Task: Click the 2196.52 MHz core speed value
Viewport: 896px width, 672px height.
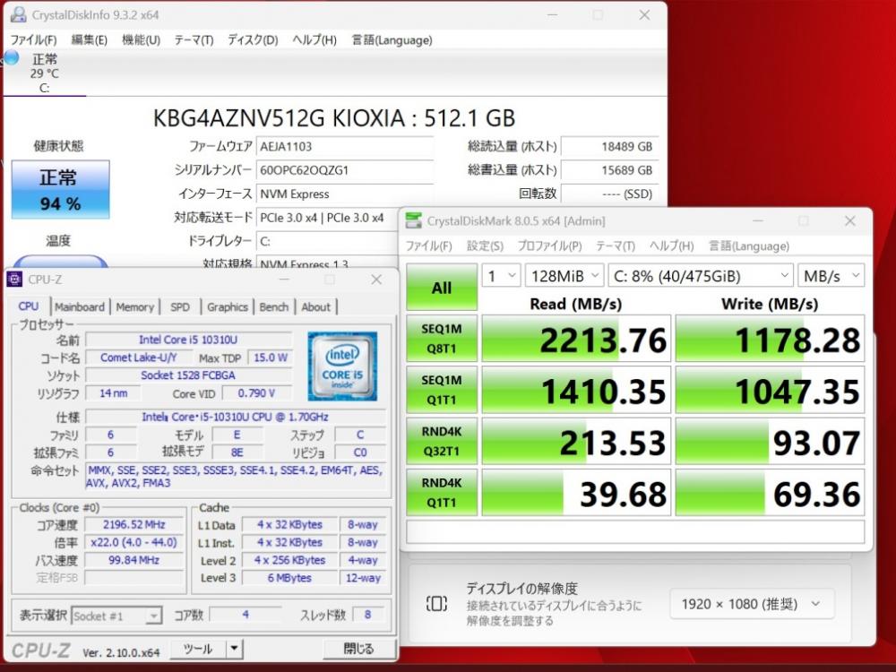Action: (x=134, y=524)
